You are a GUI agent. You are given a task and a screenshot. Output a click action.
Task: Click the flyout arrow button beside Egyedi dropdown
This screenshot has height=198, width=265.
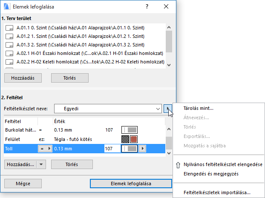[168, 109]
